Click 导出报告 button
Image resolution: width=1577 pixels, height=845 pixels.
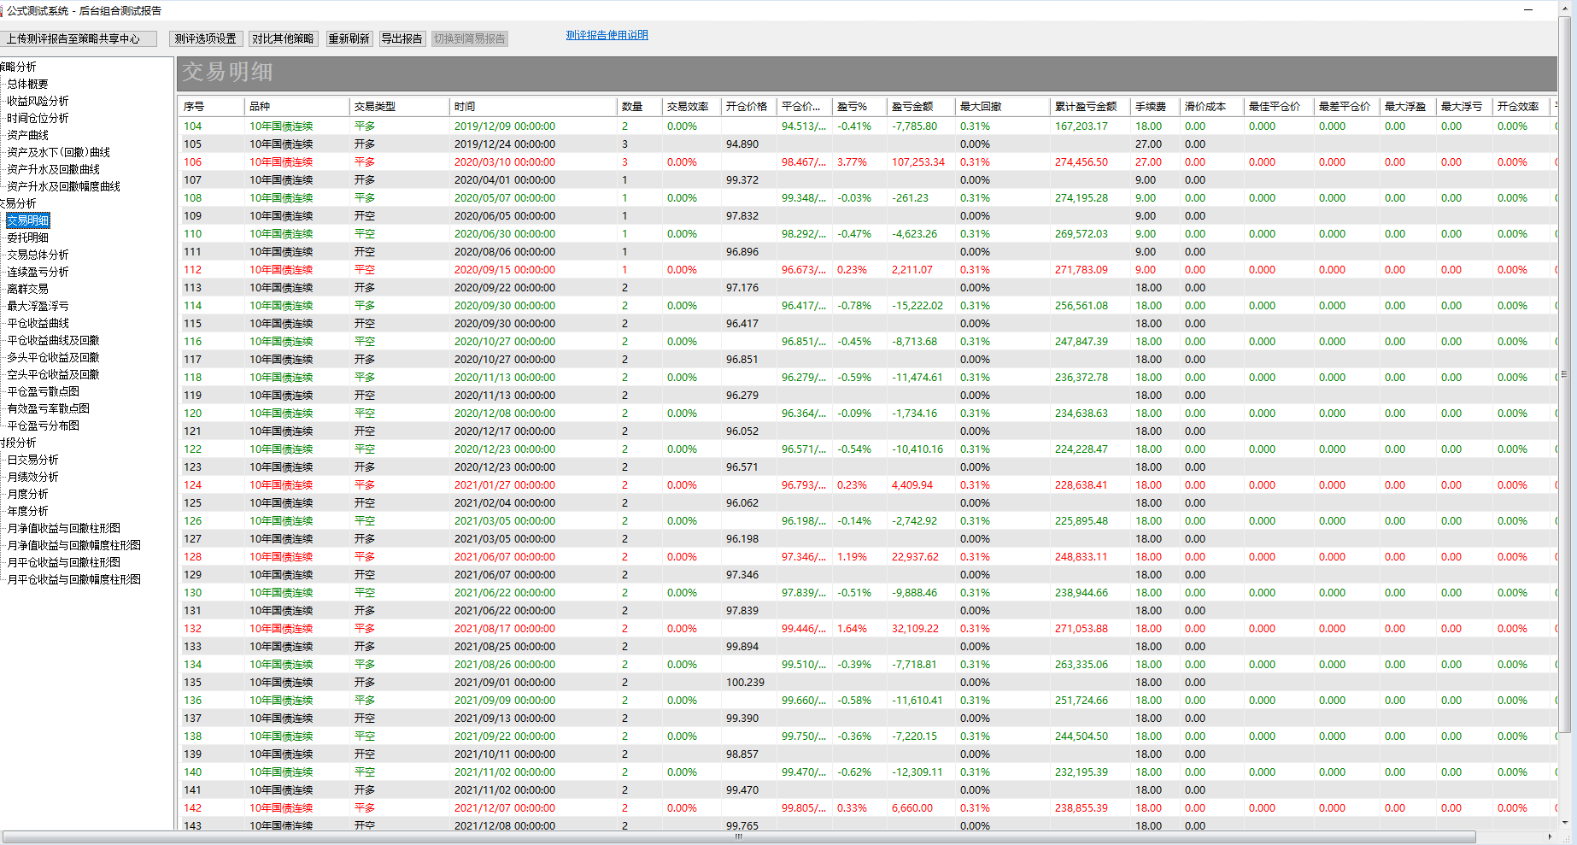tap(402, 38)
